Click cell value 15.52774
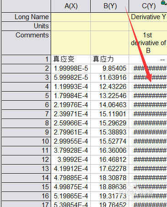This screenshot has height=207, width=167. click(110, 141)
